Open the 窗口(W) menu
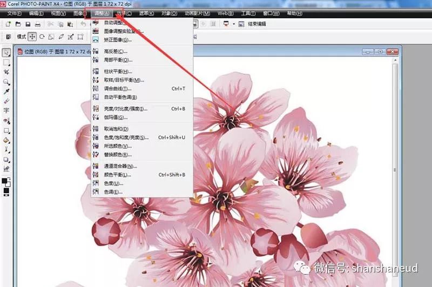Image resolution: width=432 pixels, height=287 pixels. coord(271,13)
